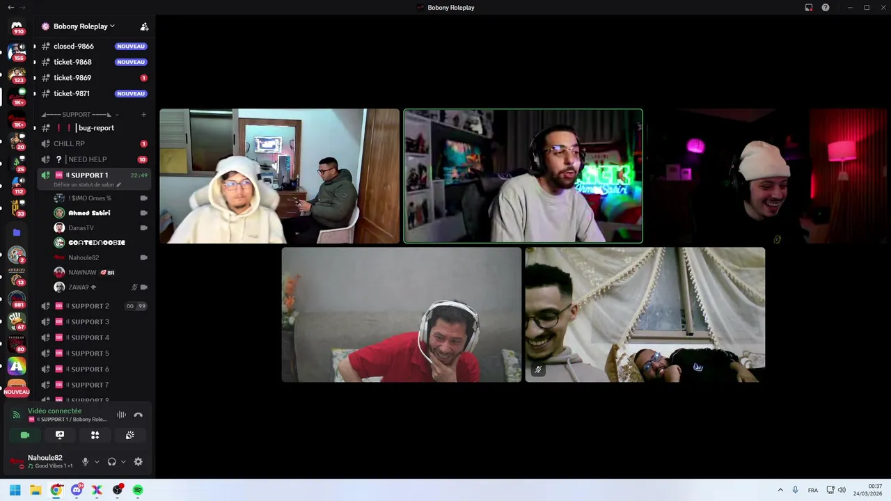This screenshot has width=891, height=501.
Task: Expand headphones output options chevron
Action: (123, 461)
